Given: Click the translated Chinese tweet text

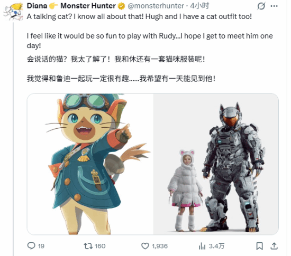Looking at the screenshot, I should 121,69.
